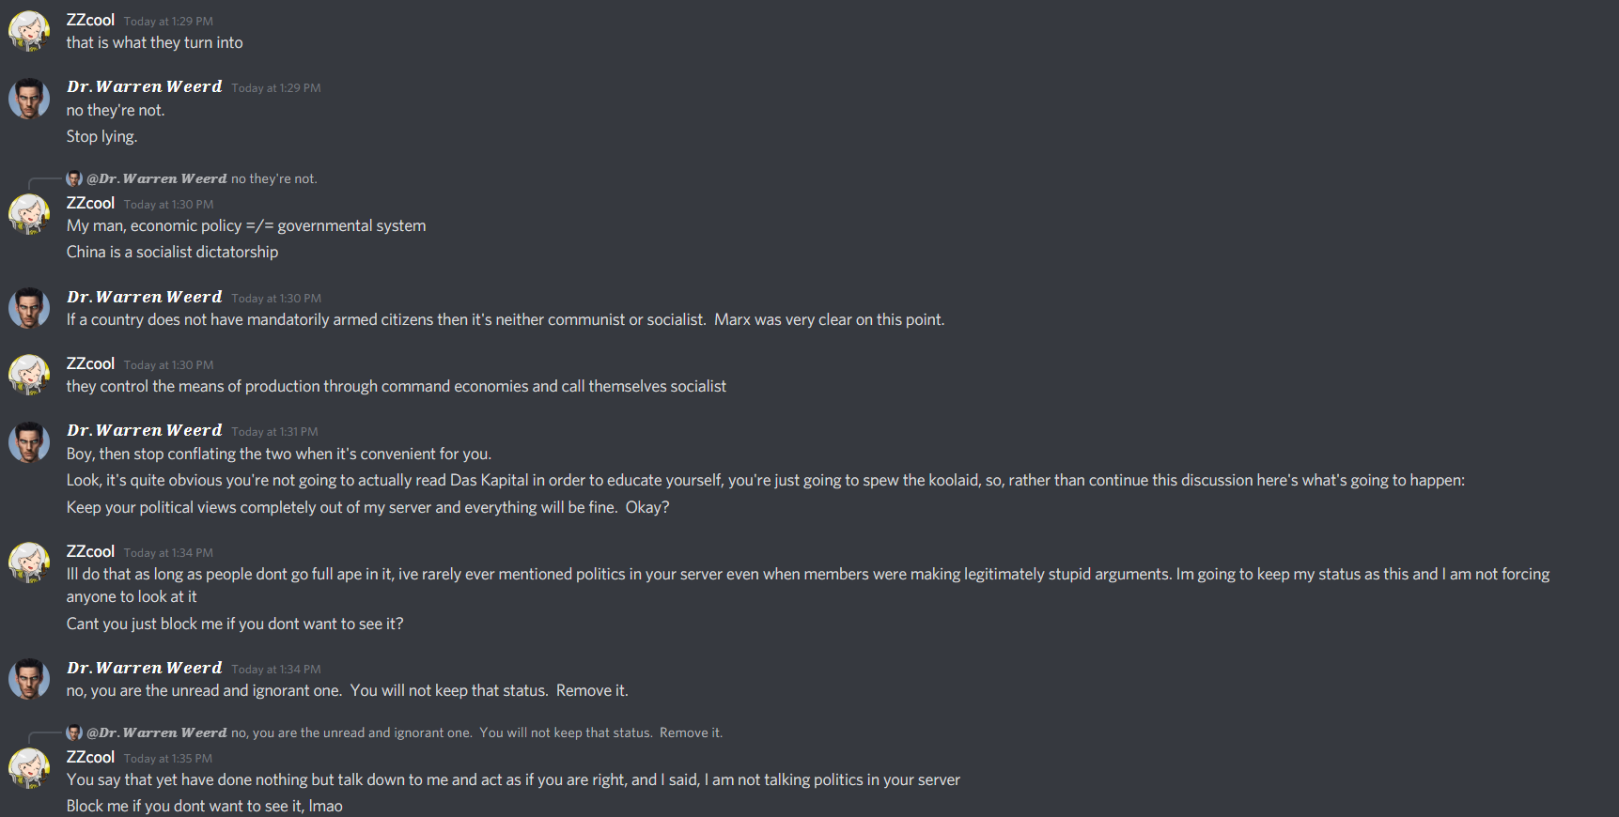This screenshot has width=1619, height=817.
Task: Click Dr. Warren Weerd's avatar on the 'Stop lying' message
Action: coord(29,99)
